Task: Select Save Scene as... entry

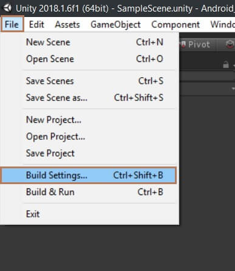Action: click(90, 98)
